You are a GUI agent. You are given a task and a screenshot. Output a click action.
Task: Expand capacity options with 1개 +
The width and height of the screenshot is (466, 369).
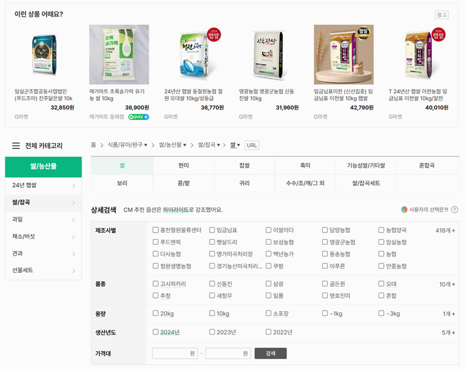(x=449, y=314)
